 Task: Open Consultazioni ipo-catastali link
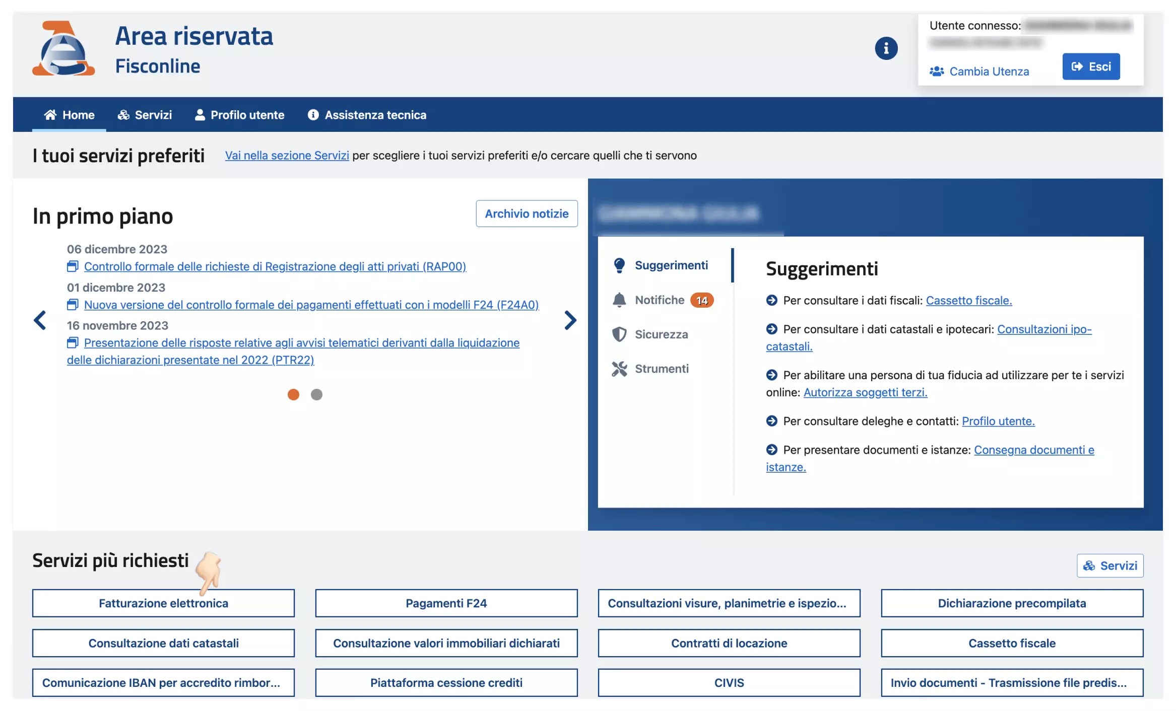pyautogui.click(x=1044, y=329)
